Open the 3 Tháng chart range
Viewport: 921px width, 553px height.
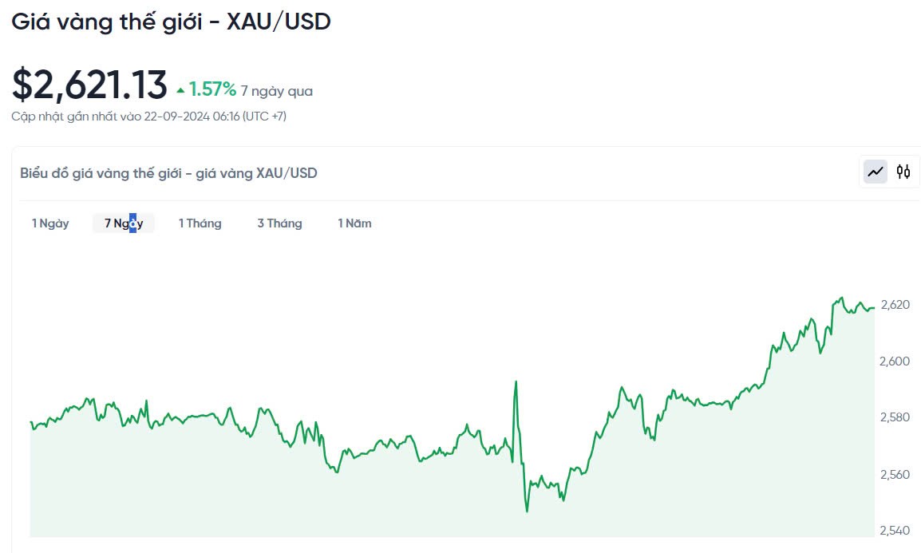tap(279, 223)
